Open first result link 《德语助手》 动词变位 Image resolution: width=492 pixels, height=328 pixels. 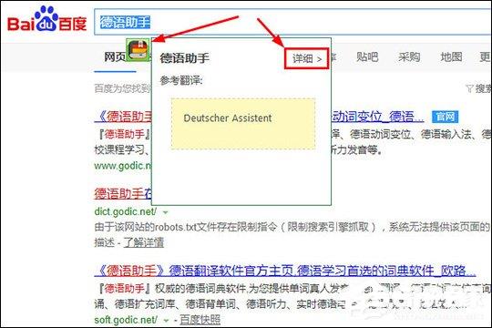259,117
